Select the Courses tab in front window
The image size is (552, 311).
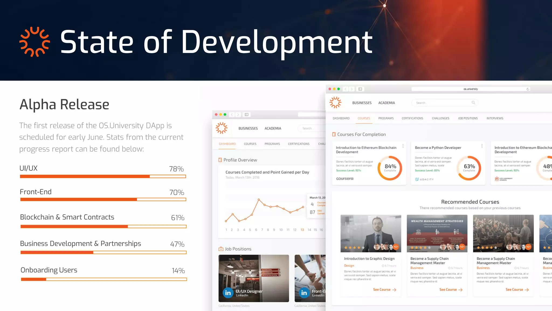click(x=364, y=118)
